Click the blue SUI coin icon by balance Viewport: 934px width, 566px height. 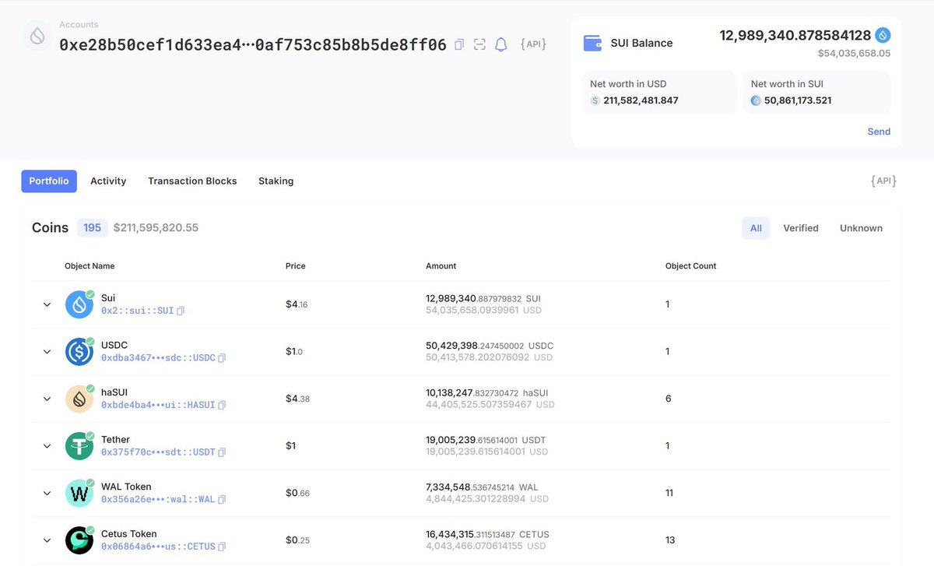point(883,35)
